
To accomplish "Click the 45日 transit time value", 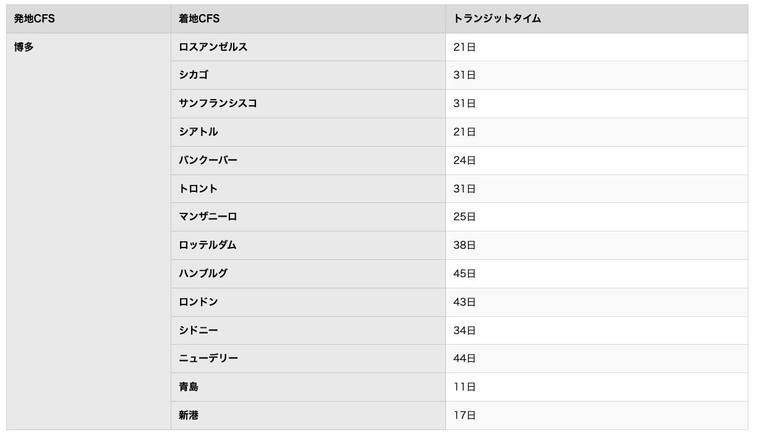I will (464, 273).
